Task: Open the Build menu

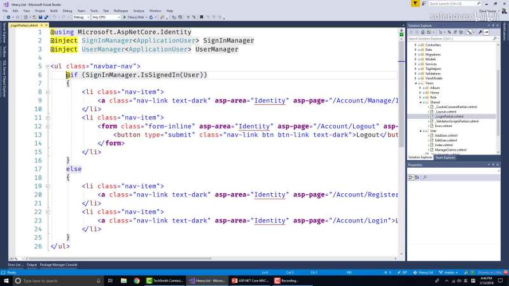Action: [x=53, y=11]
